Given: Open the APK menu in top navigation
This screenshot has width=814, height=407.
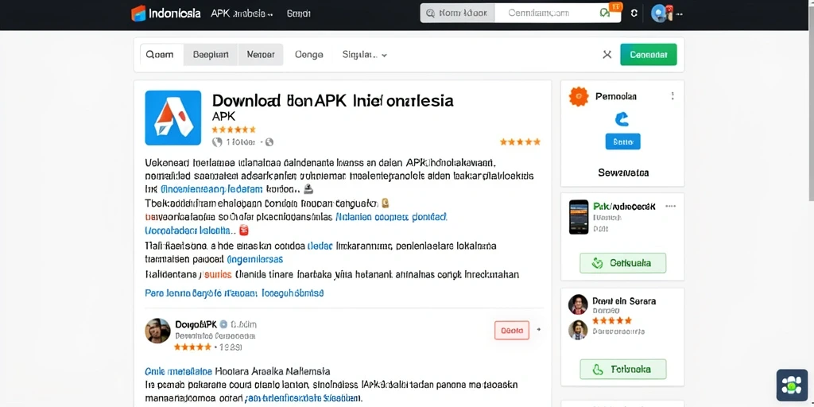Looking at the screenshot, I should (x=242, y=14).
